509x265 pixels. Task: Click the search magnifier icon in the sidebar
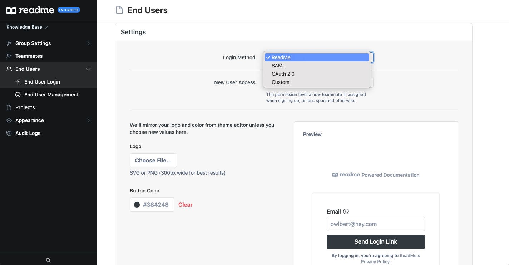click(48, 260)
